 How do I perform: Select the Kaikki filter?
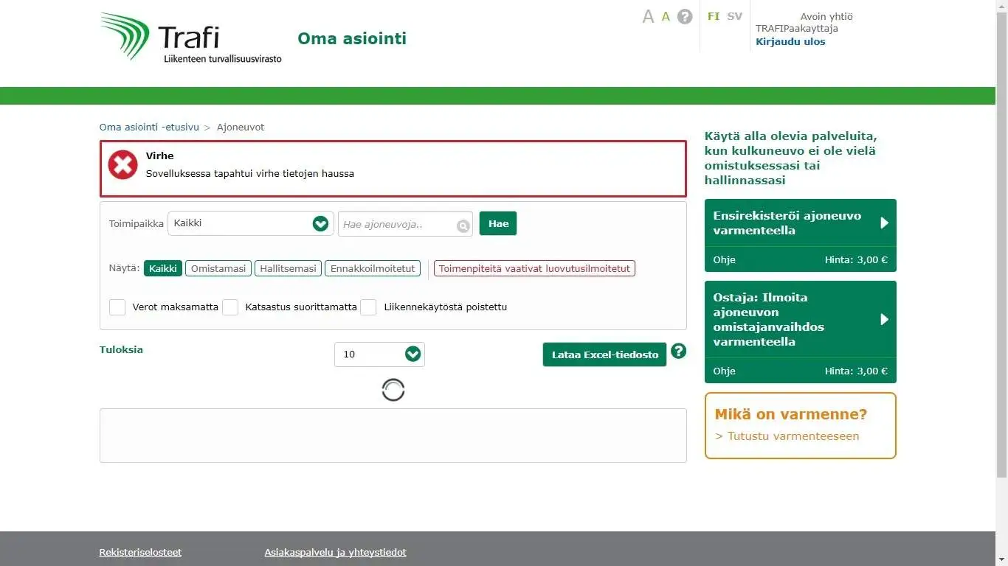pyautogui.click(x=163, y=268)
